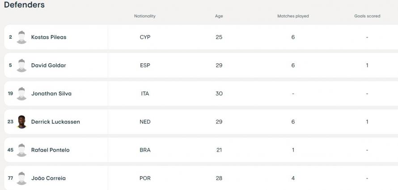The width and height of the screenshot is (398, 190).
Task: Click Rafael Pontelo avatar placeholder icon
Action: pos(21,150)
